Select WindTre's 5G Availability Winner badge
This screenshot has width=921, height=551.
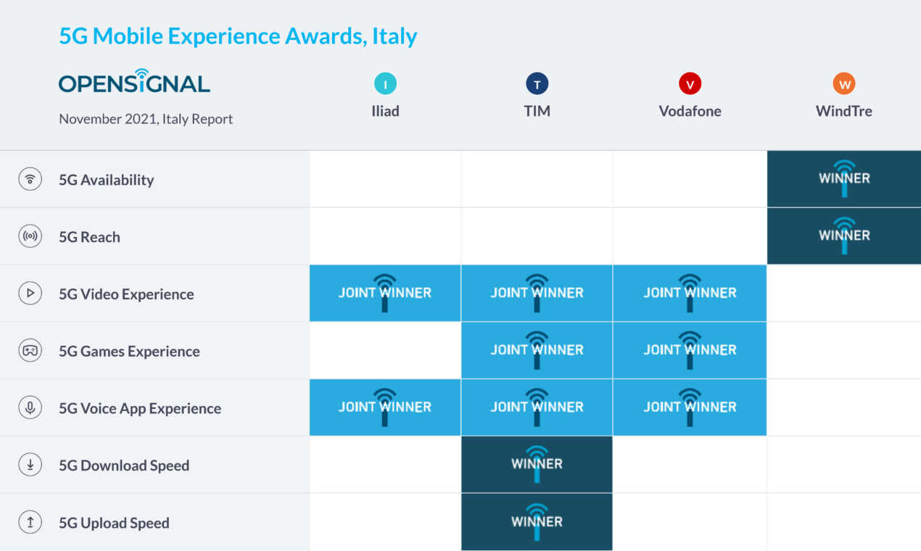(844, 178)
